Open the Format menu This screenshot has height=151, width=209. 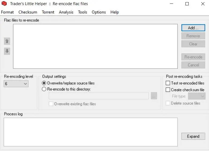pyautogui.click(x=7, y=12)
